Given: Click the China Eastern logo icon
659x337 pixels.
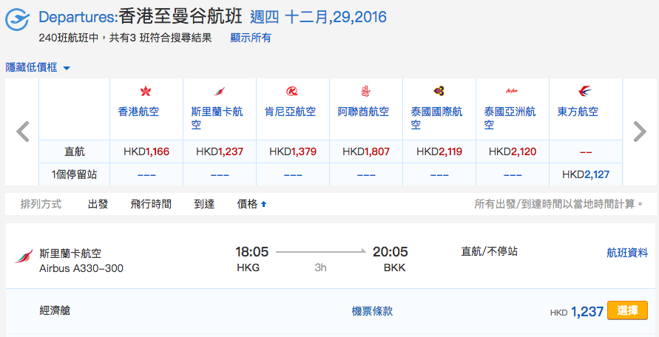Looking at the screenshot, I should click(x=584, y=91).
